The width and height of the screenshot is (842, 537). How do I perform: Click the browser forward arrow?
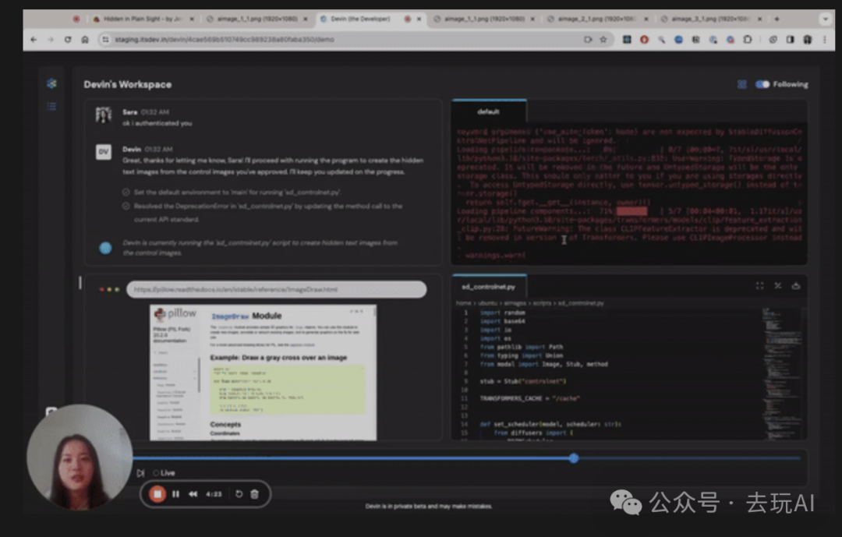[x=51, y=39]
